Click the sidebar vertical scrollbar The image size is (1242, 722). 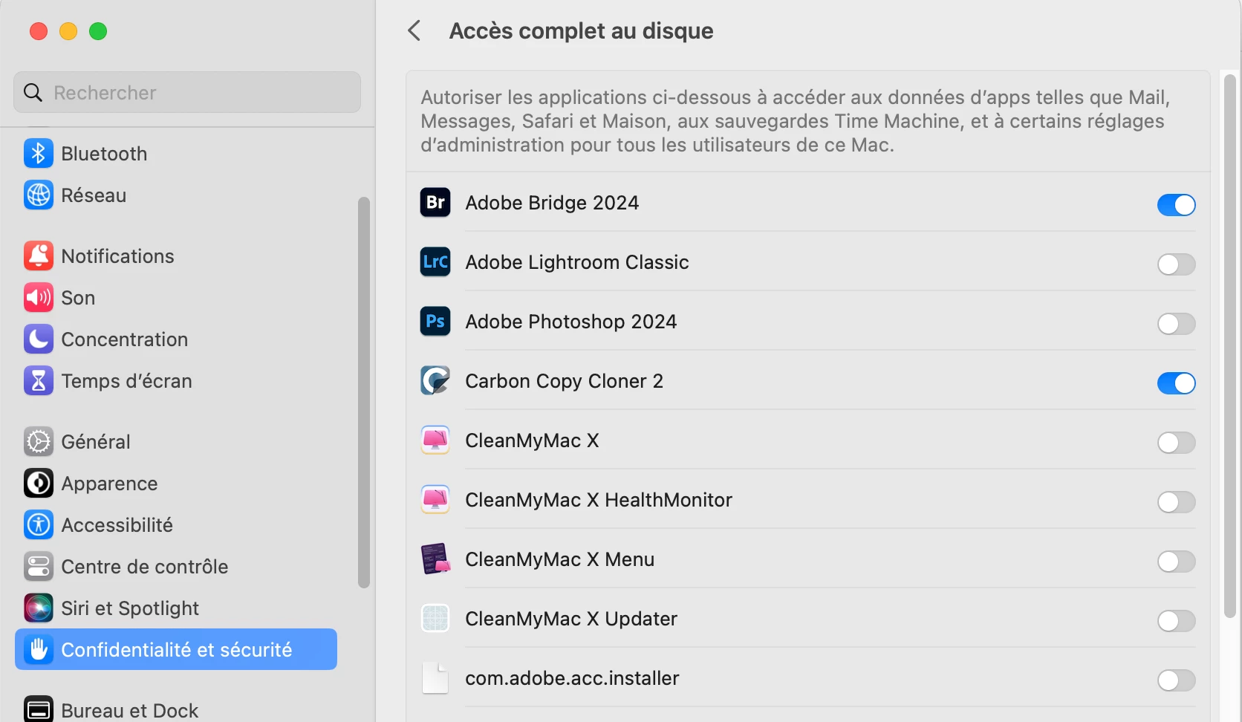tap(364, 392)
